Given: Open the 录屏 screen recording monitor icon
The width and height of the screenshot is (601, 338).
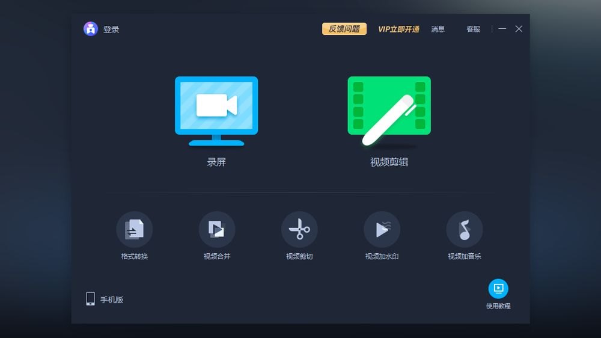Looking at the screenshot, I should (216, 111).
